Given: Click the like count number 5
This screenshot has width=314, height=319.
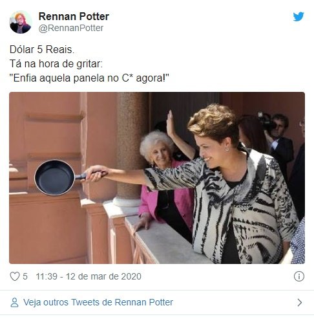Looking at the screenshot, I should 25,276.
